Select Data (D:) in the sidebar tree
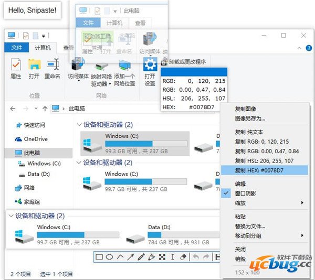315x280 pixels. coord(34,174)
